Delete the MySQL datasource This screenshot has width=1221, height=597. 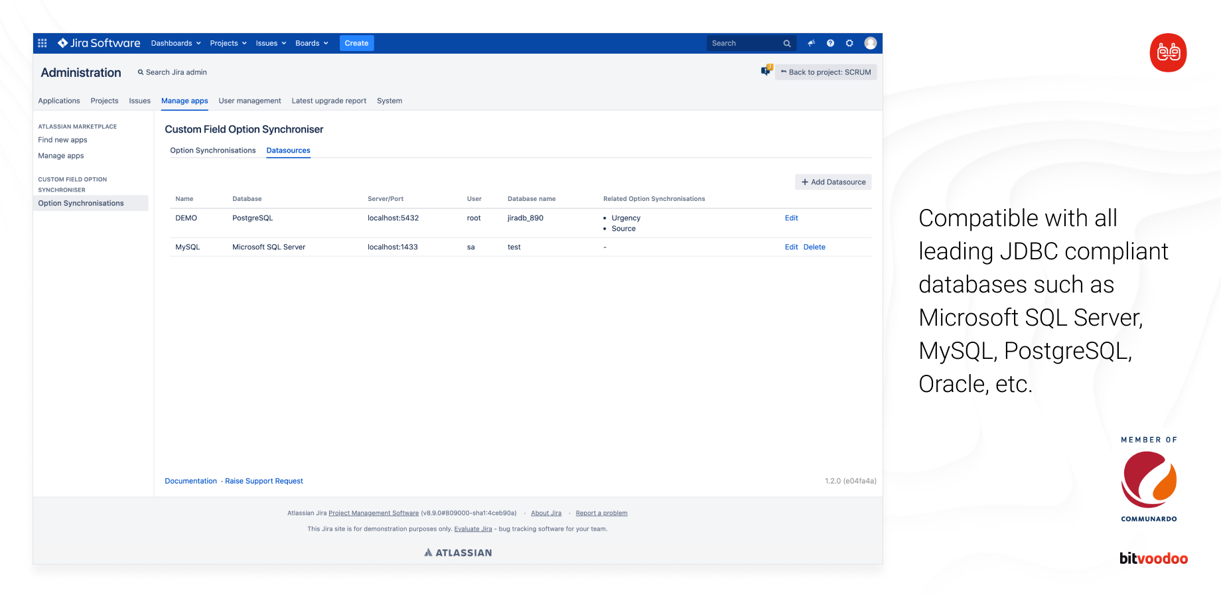(x=814, y=247)
